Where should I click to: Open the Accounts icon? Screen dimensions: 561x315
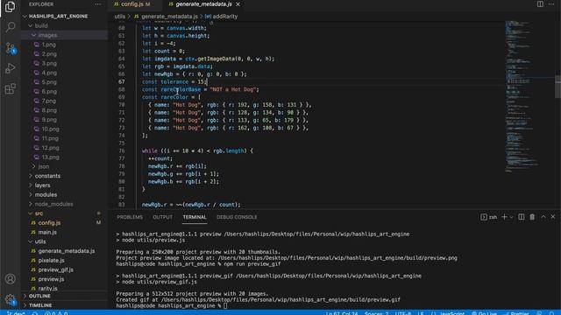tap(11, 278)
